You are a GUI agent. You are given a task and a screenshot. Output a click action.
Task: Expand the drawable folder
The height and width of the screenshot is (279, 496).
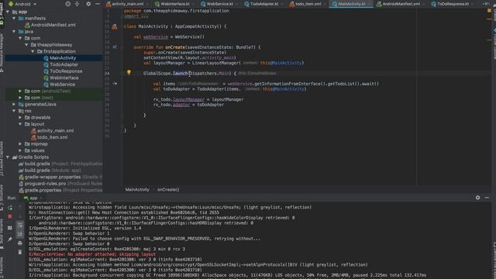20,117
